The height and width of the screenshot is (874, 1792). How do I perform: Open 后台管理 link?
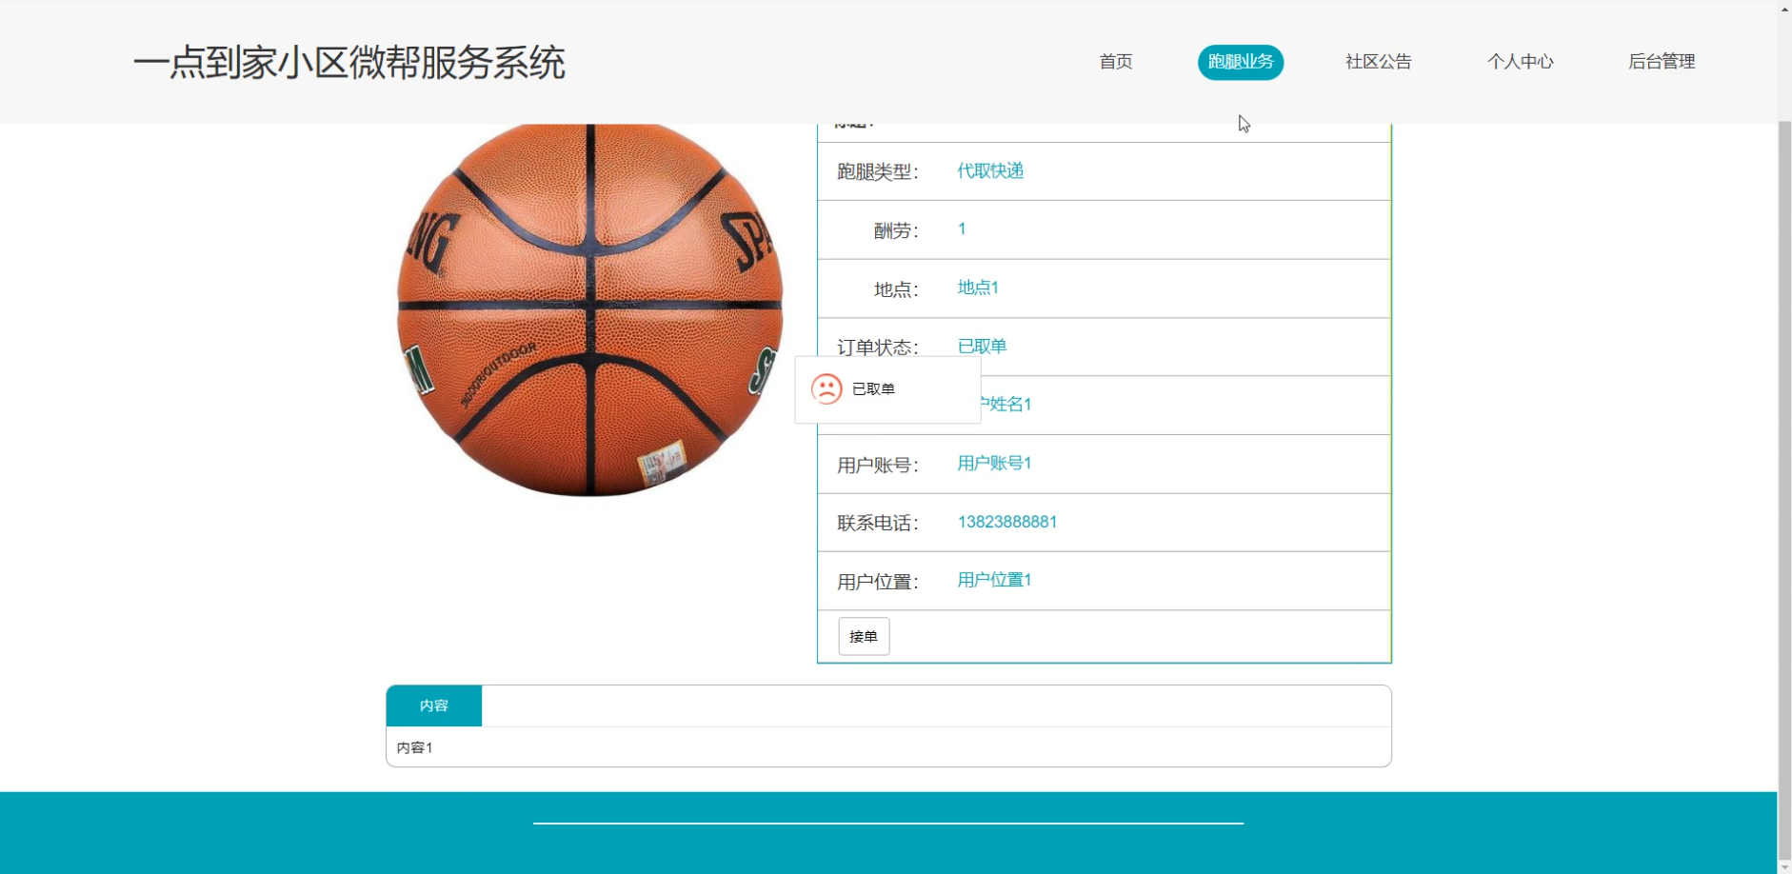(x=1662, y=62)
